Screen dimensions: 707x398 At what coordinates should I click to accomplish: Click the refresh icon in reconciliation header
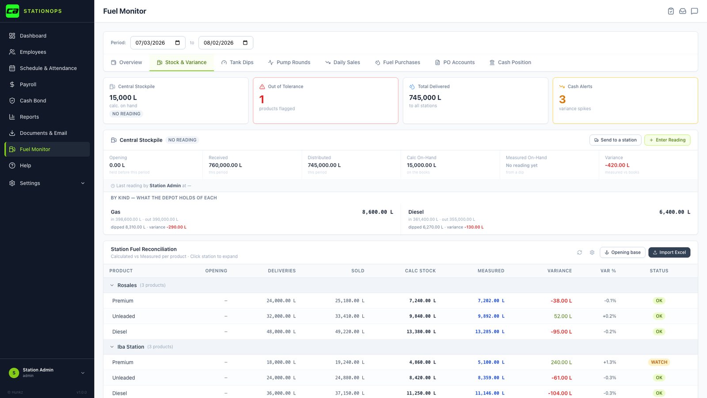click(579, 253)
